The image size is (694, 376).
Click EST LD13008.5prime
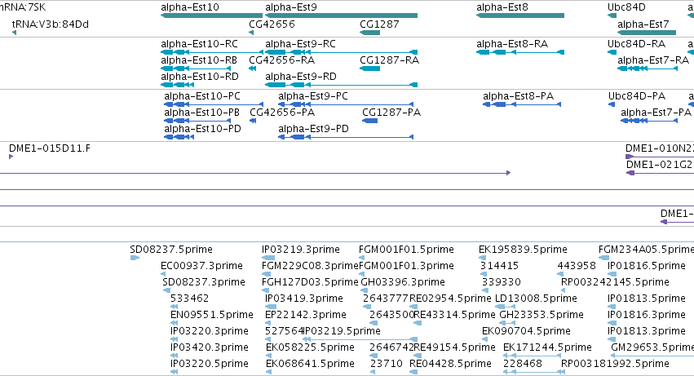pos(536,299)
